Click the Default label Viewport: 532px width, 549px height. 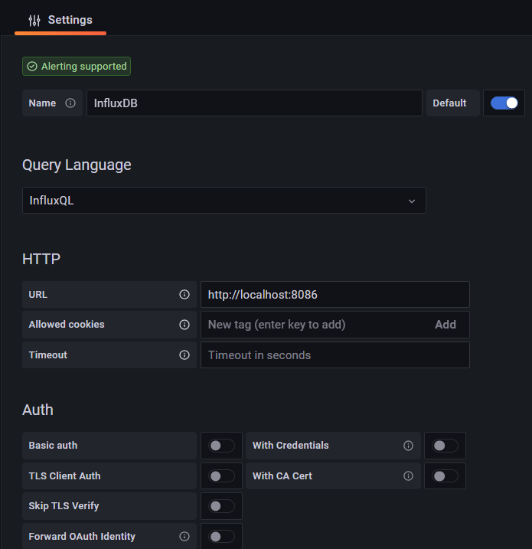pyautogui.click(x=449, y=103)
